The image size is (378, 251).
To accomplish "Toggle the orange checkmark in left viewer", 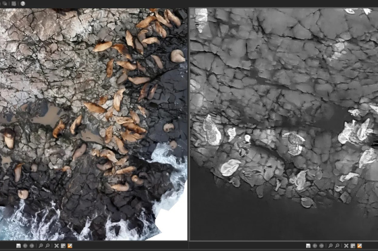I will [70, 246].
